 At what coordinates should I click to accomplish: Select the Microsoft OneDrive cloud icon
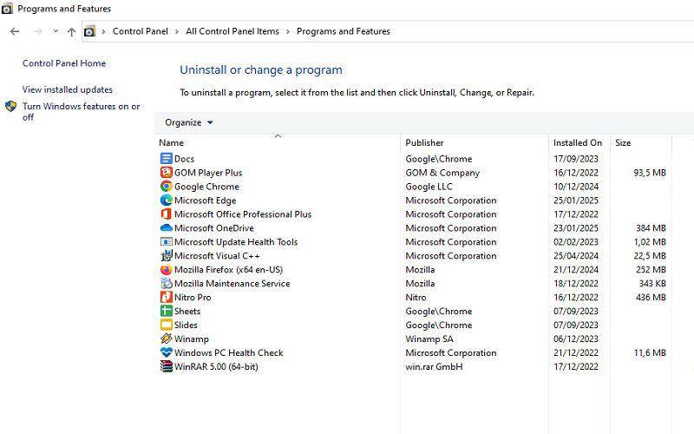click(166, 228)
